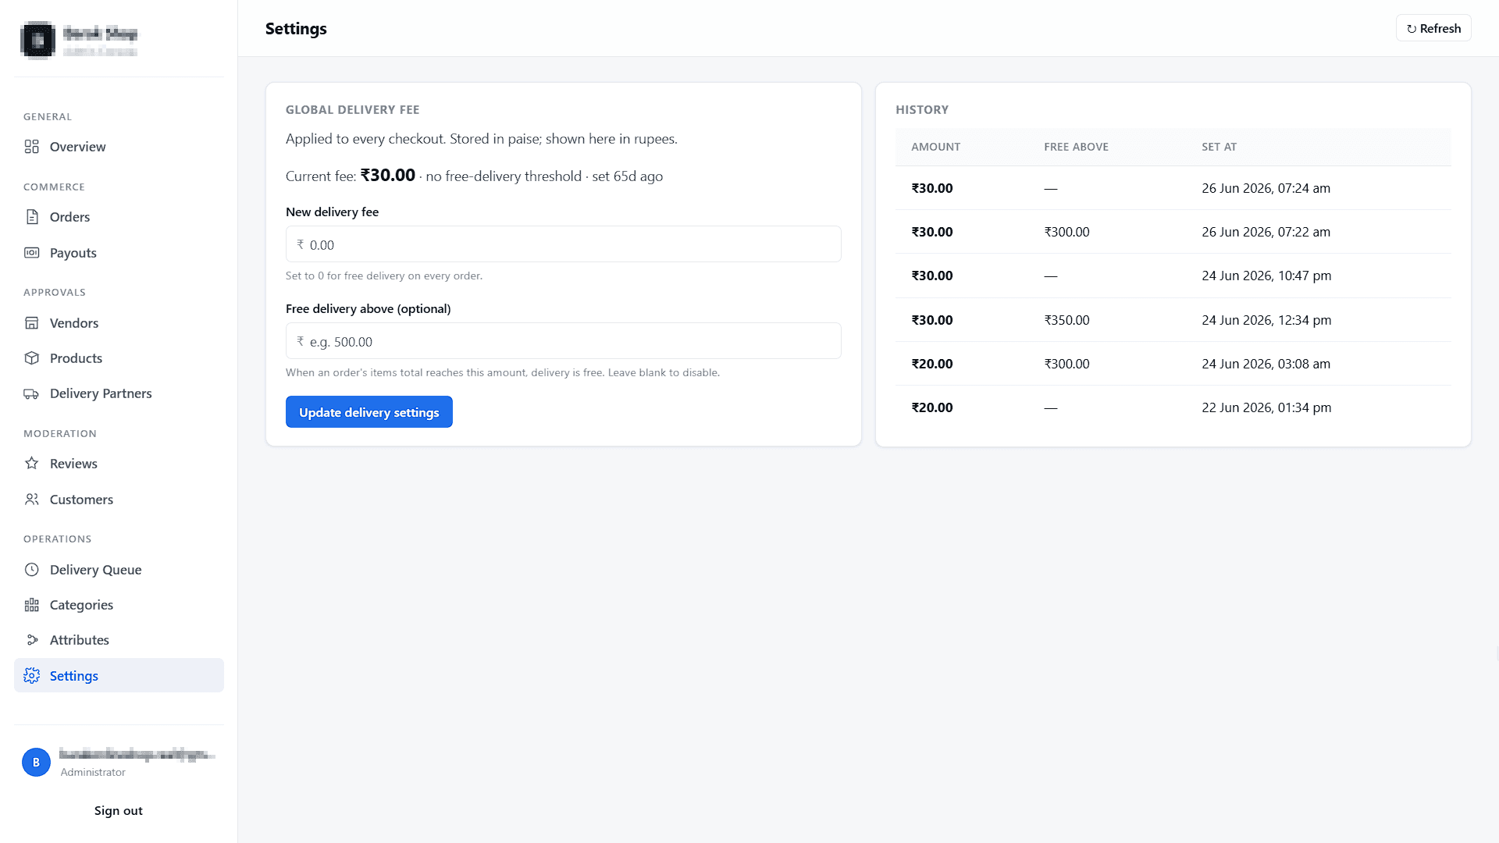Image resolution: width=1499 pixels, height=843 pixels.
Task: Click the Administrator role label
Action: 93,772
